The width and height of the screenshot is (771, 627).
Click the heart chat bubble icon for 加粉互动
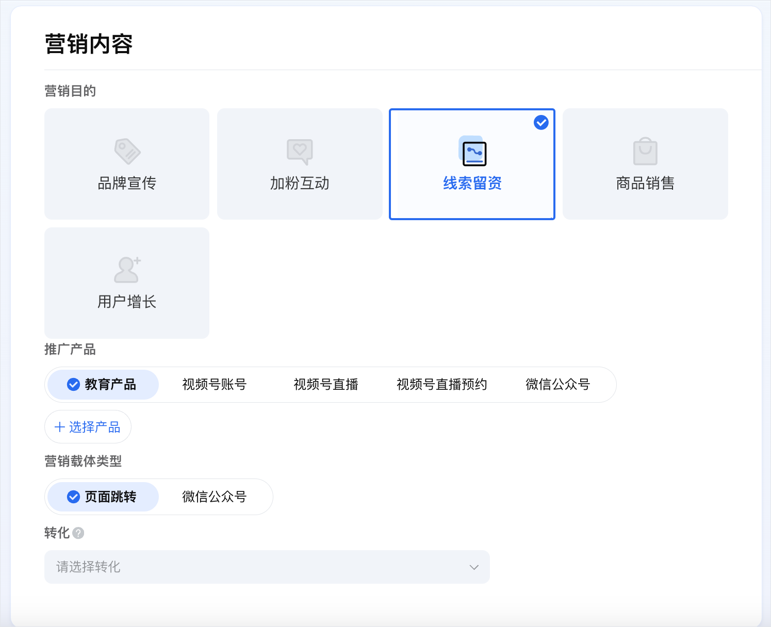tap(300, 151)
